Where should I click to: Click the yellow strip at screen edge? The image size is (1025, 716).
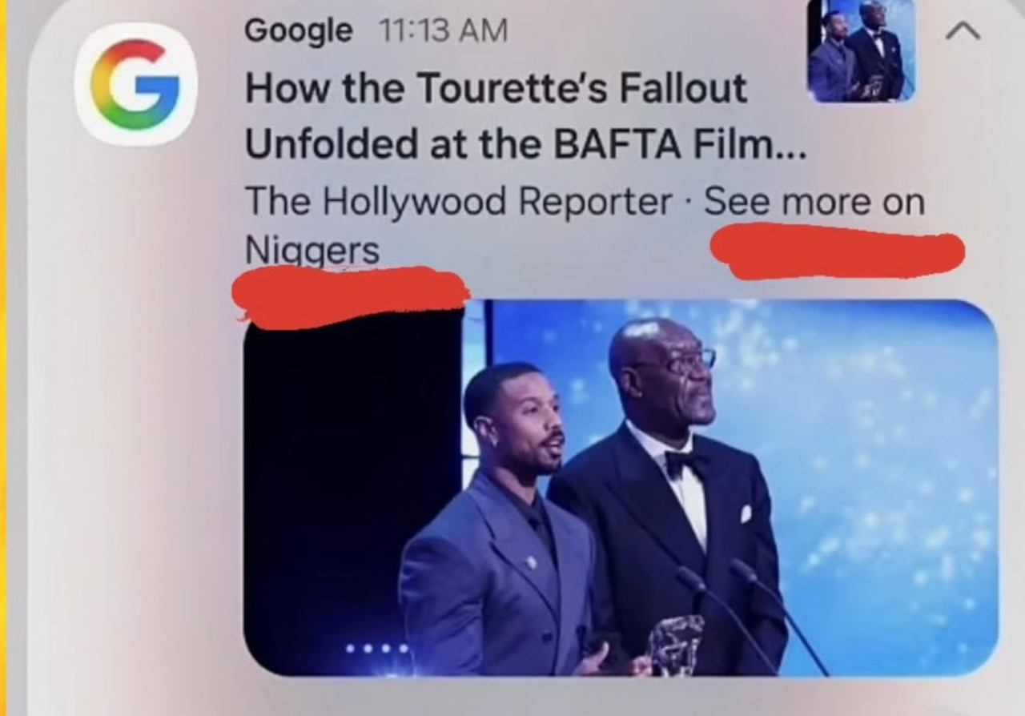pyautogui.click(x=3, y=358)
